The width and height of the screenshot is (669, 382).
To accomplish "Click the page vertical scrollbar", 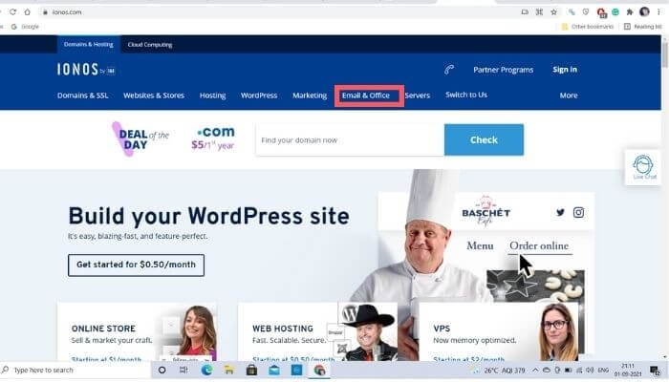I will coord(665,196).
